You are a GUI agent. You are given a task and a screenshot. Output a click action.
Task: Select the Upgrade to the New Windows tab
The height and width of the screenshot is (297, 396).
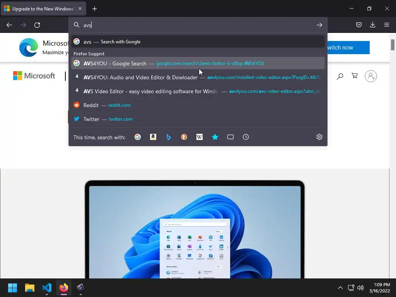coord(43,9)
